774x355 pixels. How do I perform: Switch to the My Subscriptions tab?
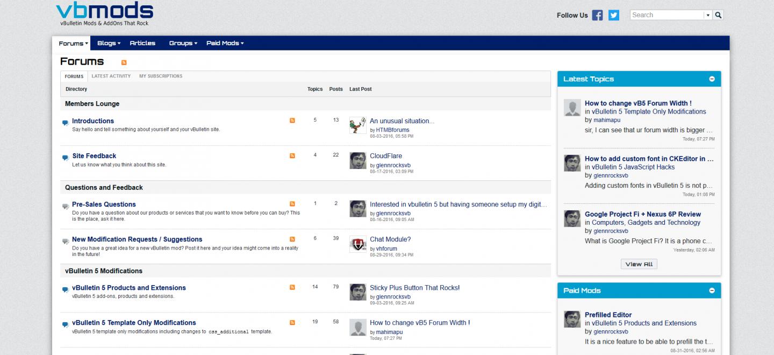pyautogui.click(x=161, y=76)
